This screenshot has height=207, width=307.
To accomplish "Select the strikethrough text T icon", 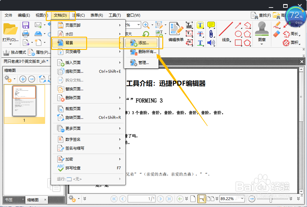I will pos(200,34).
